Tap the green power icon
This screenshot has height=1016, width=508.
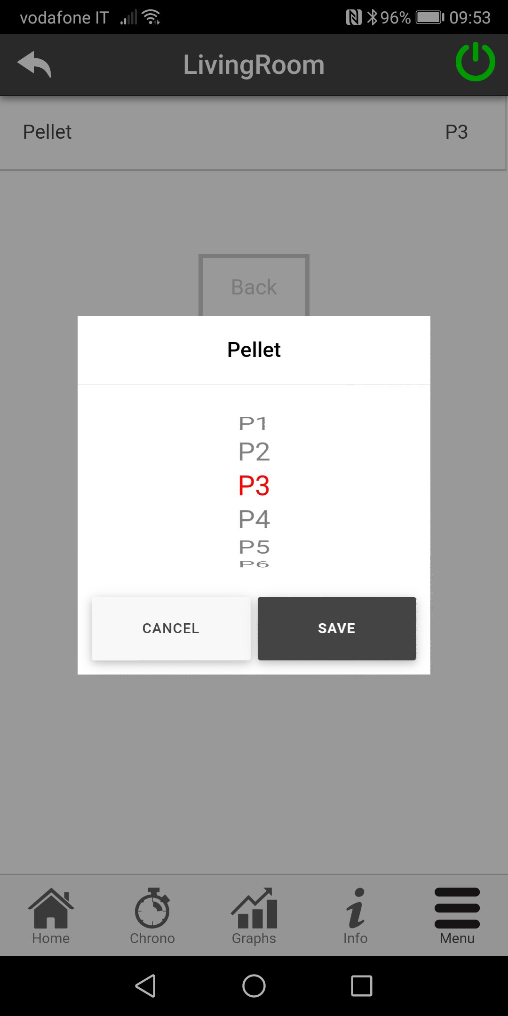(475, 62)
